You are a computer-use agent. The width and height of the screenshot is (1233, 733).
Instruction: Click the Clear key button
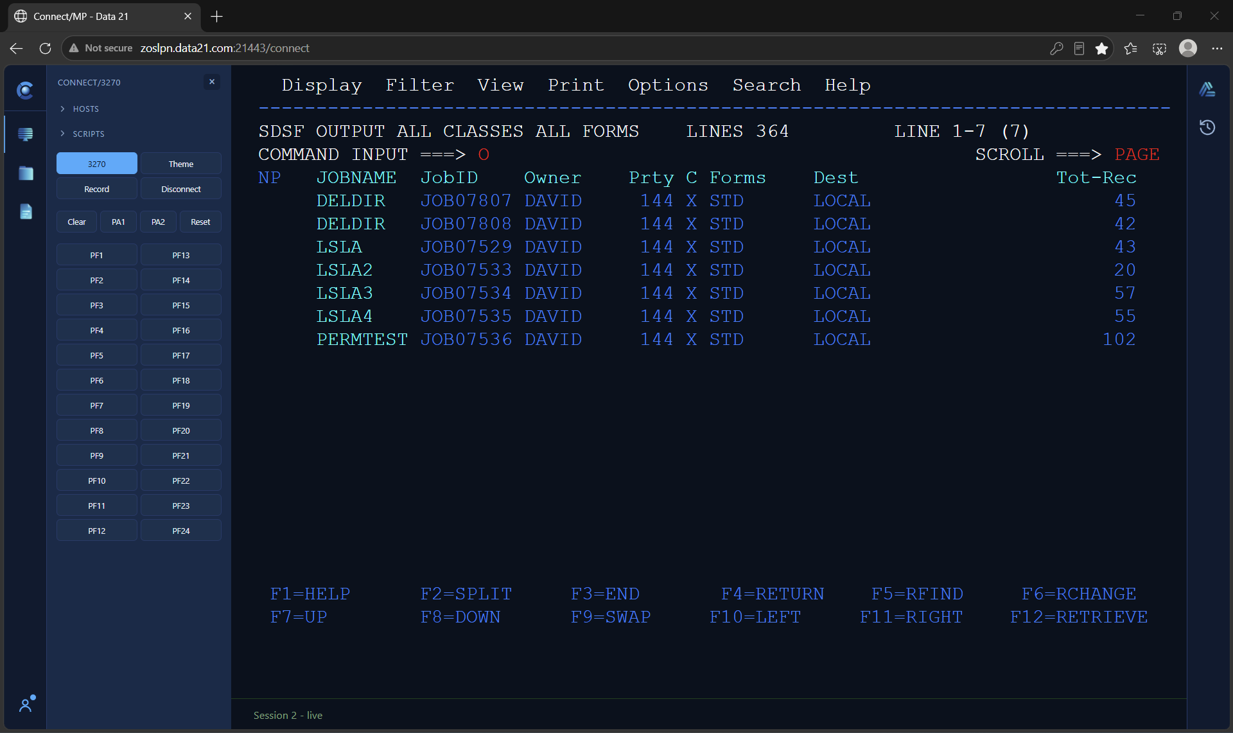[x=76, y=222]
